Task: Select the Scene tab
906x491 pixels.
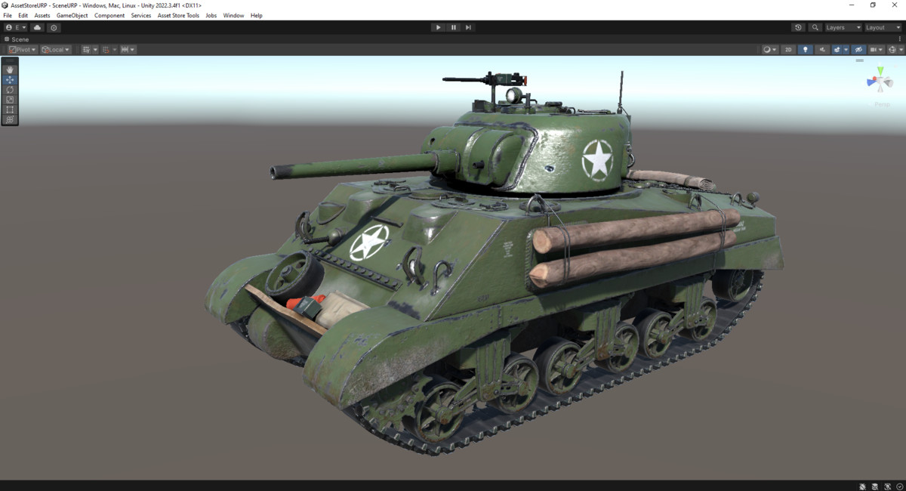Action: (17, 39)
